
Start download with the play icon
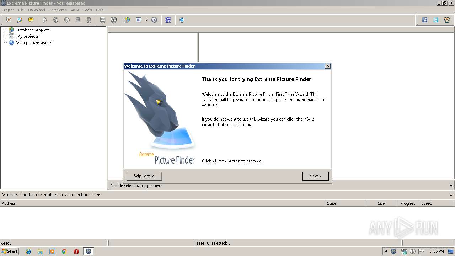[x=45, y=20]
